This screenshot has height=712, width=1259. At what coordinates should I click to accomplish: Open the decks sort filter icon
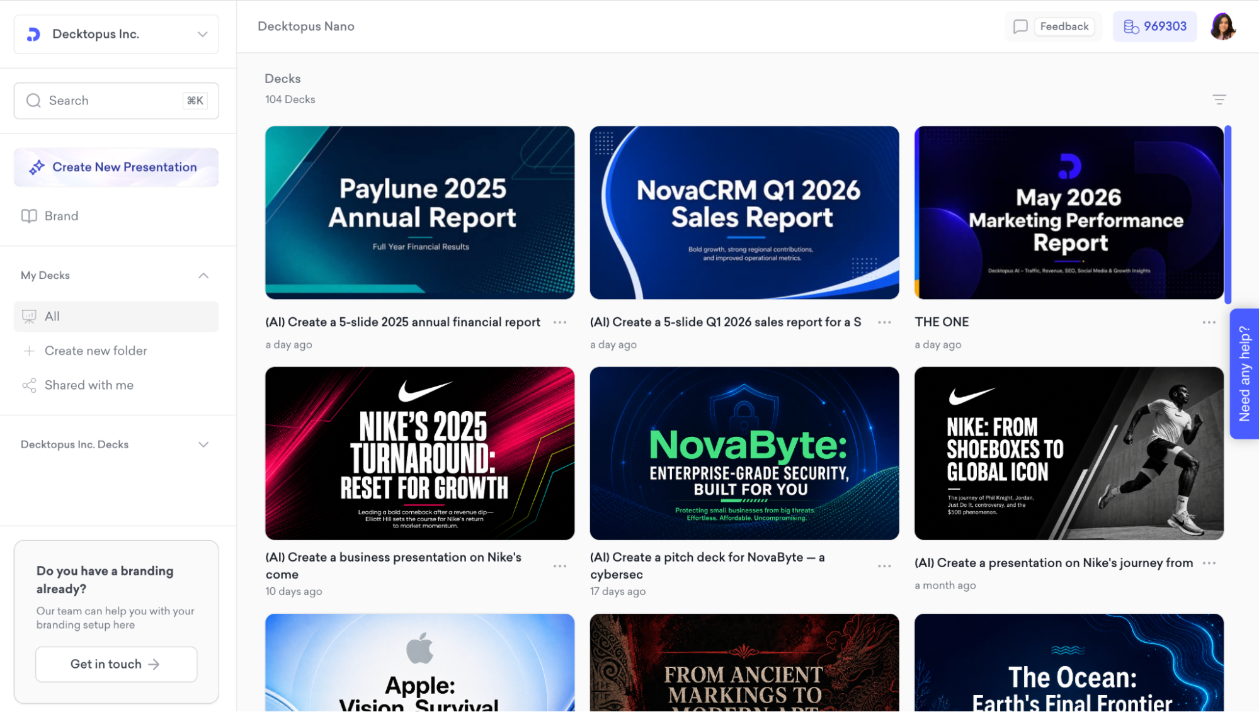point(1219,99)
